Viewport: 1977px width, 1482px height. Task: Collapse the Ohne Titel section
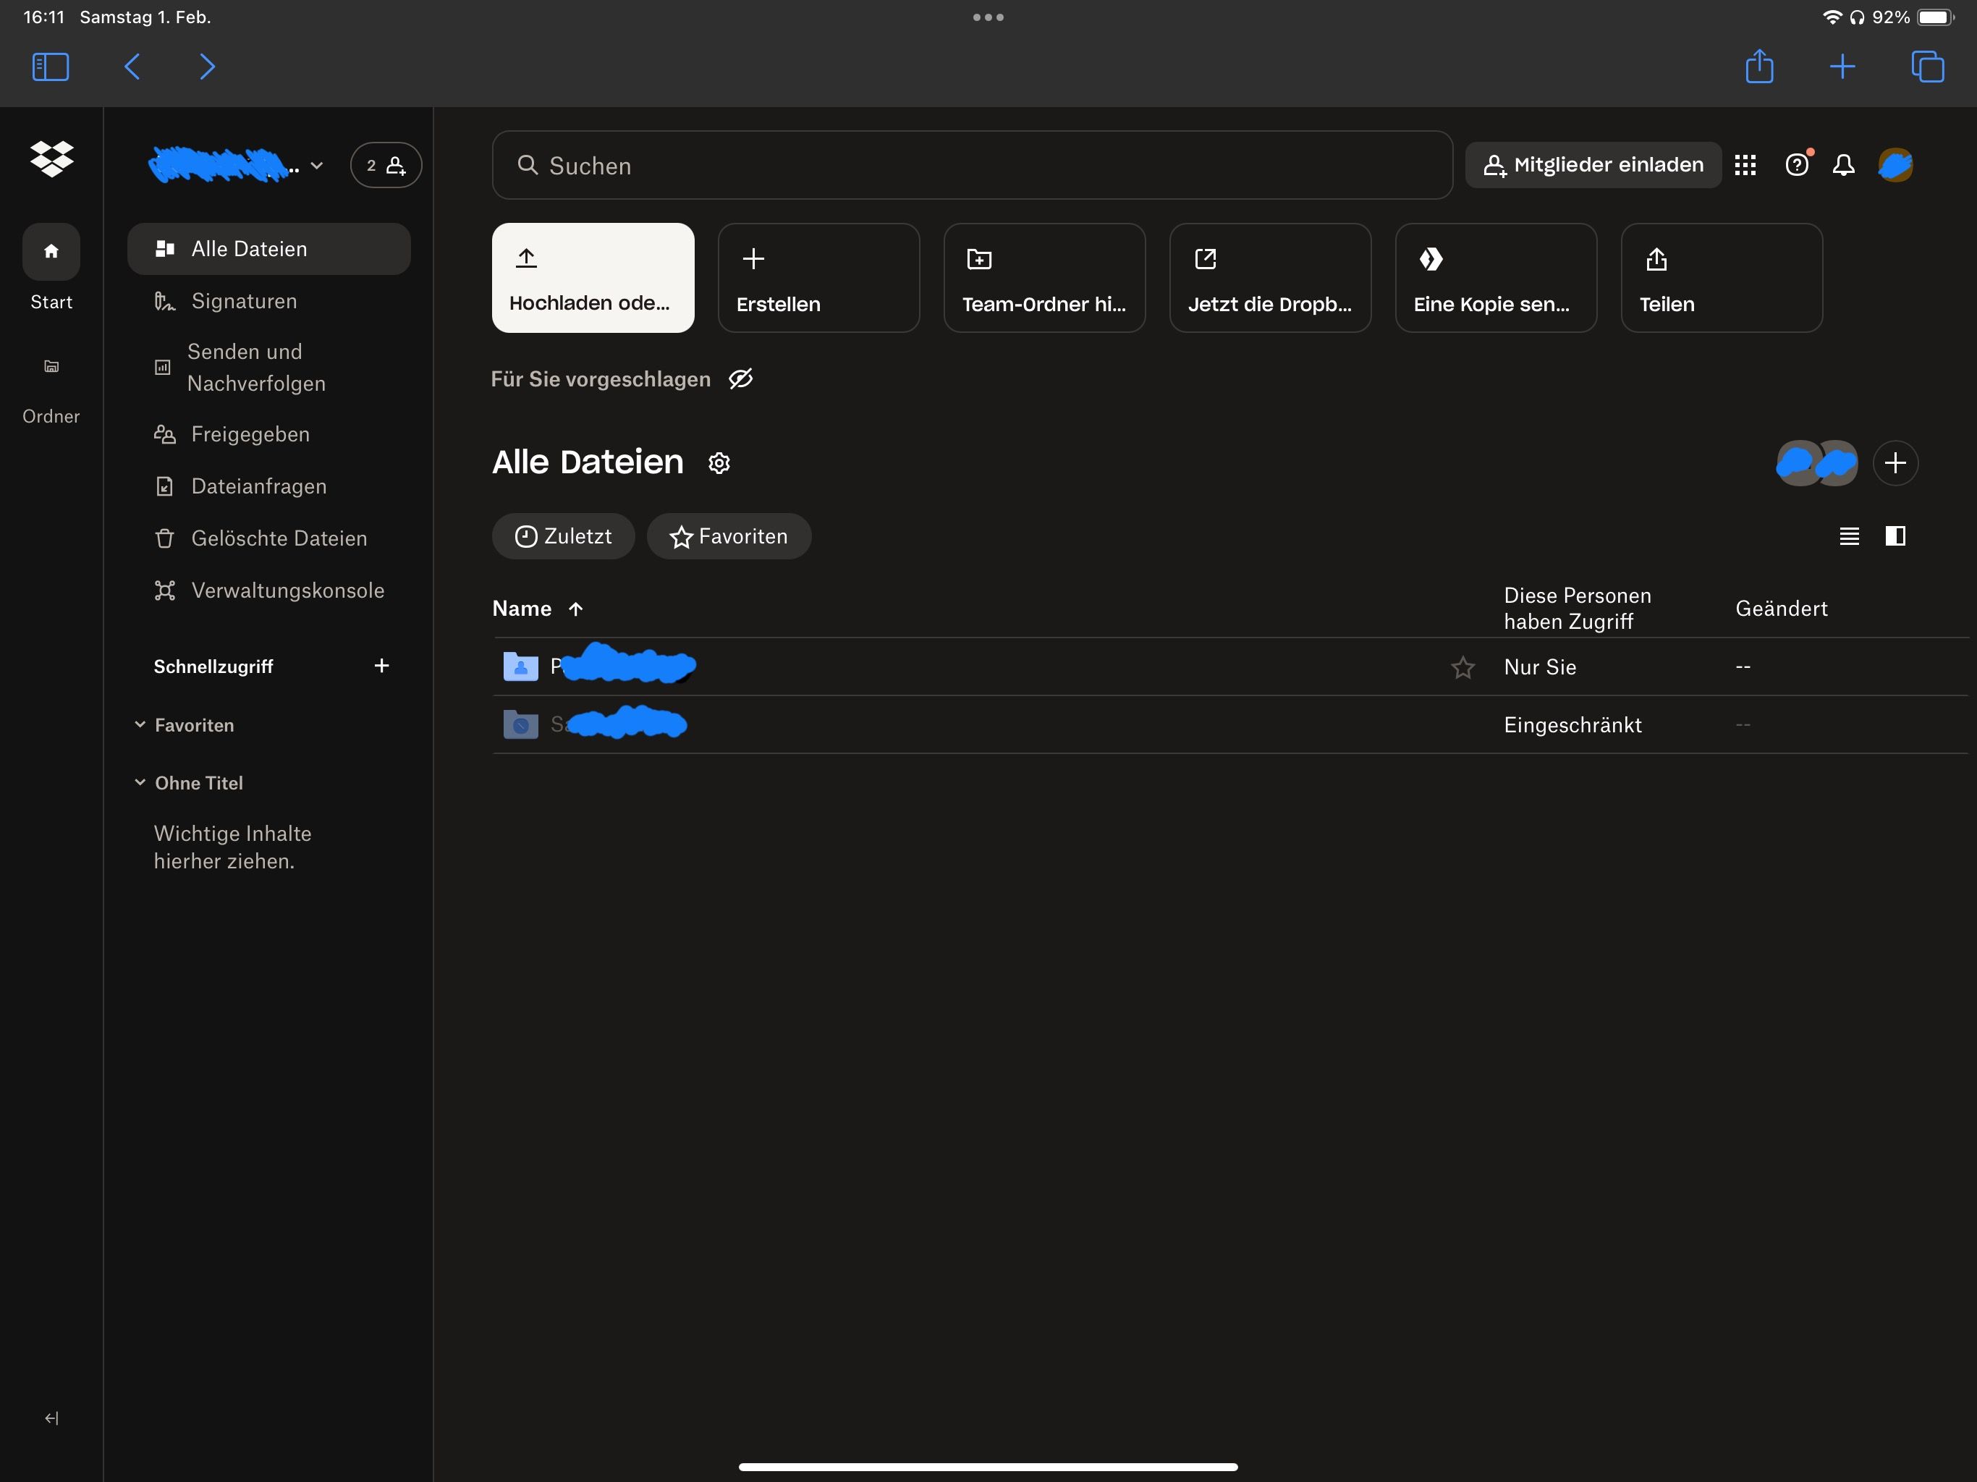[140, 783]
